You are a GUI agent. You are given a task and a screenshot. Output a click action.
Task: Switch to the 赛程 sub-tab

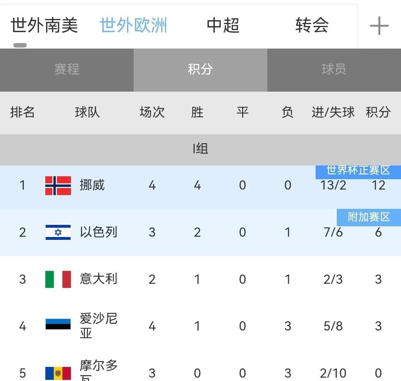pos(67,69)
